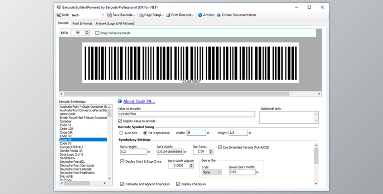Click the Bar Ratio stepper arrows
Image resolution: width=383 pixels, height=194 pixels.
211,152
